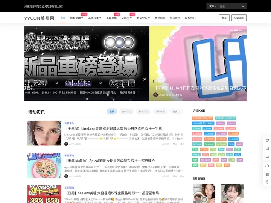Expand the 交流圈 menu
The image size is (271, 203).
[x=126, y=18]
